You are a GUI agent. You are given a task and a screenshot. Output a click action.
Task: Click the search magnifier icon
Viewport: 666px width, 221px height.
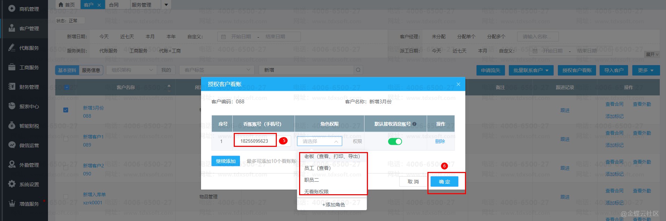click(x=358, y=70)
